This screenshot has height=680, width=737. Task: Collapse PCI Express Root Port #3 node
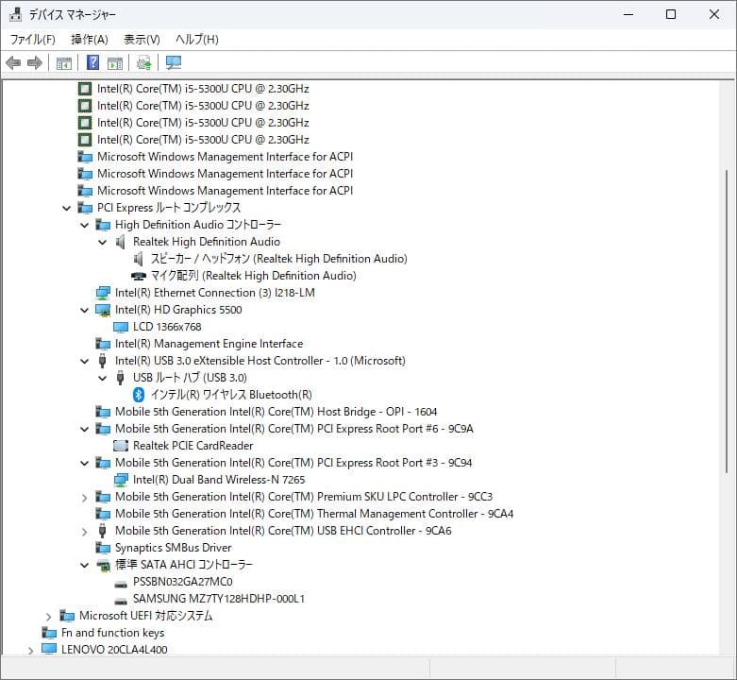pyautogui.click(x=85, y=463)
